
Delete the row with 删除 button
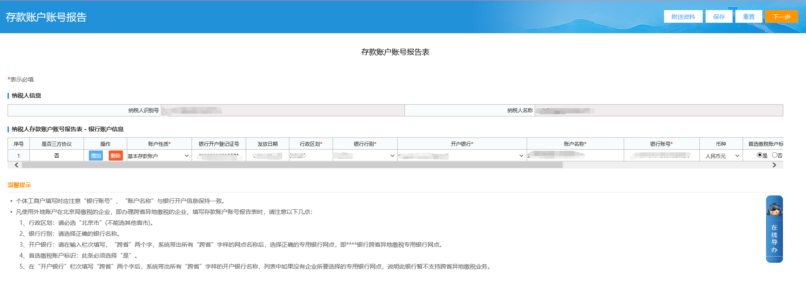[116, 155]
